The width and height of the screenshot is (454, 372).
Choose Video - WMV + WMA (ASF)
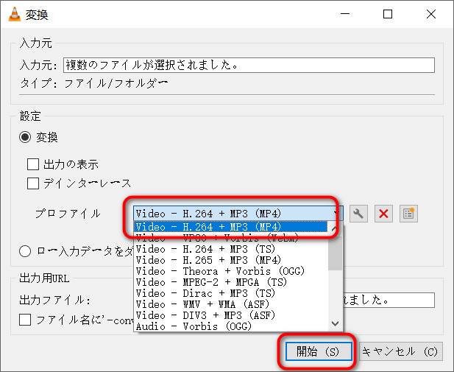pos(231,304)
